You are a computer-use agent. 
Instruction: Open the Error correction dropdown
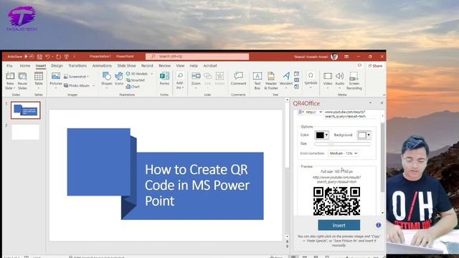(x=343, y=153)
